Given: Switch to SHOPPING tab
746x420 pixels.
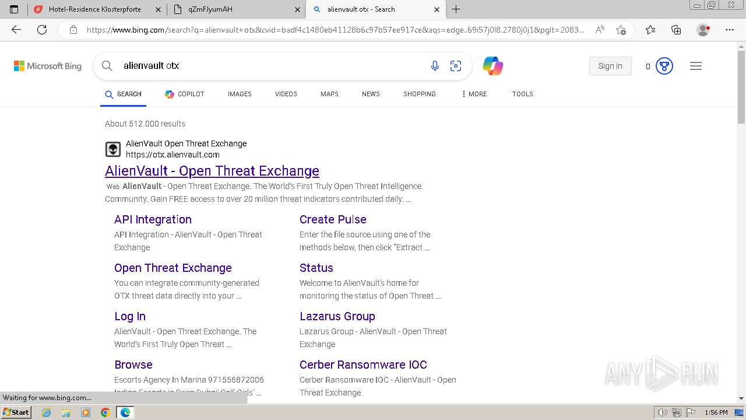Looking at the screenshot, I should click(x=420, y=94).
